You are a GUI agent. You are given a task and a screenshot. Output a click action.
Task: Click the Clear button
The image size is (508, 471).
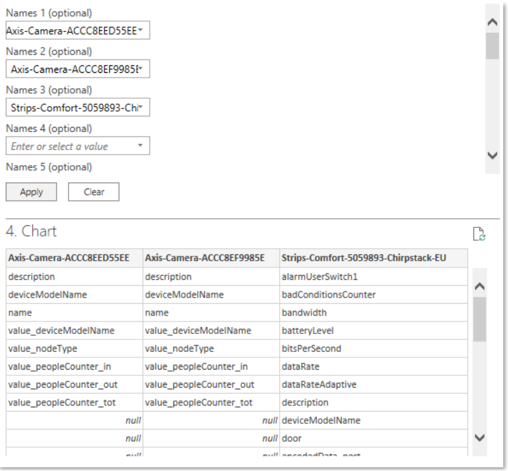coord(94,192)
